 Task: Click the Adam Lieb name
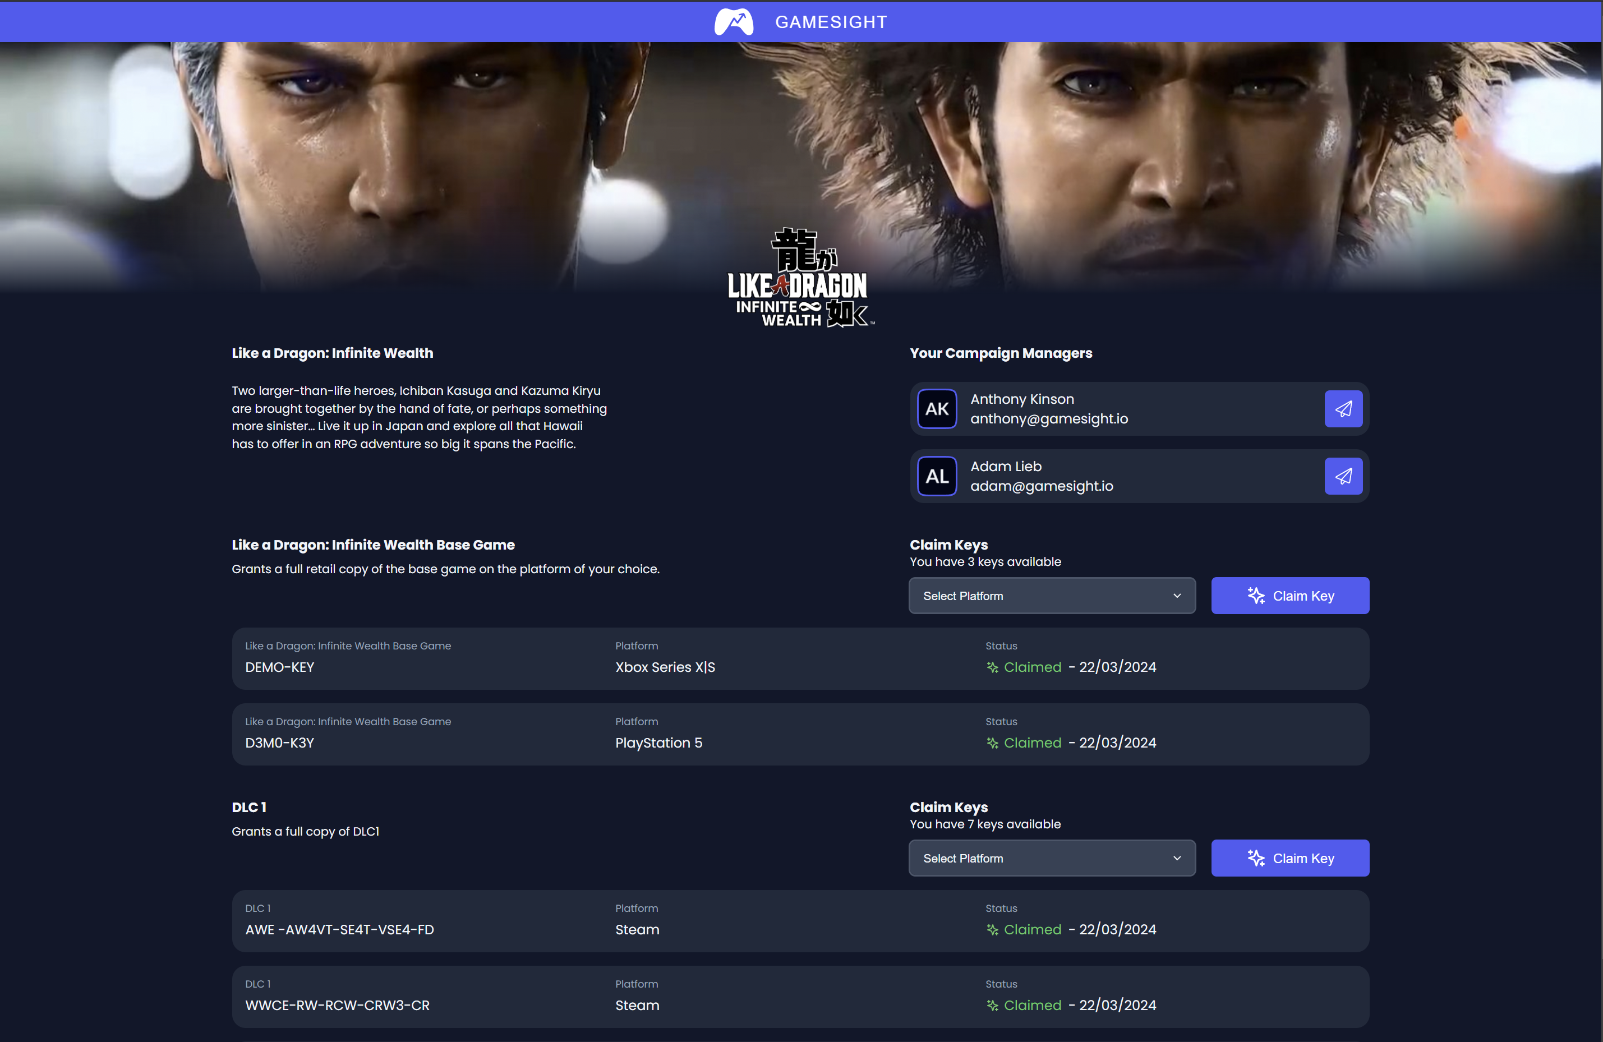[1006, 466]
